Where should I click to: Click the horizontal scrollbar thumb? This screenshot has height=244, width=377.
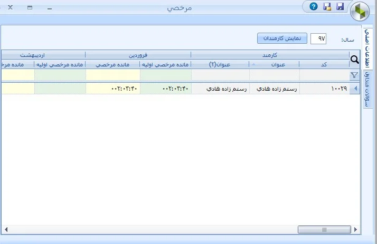324,230
